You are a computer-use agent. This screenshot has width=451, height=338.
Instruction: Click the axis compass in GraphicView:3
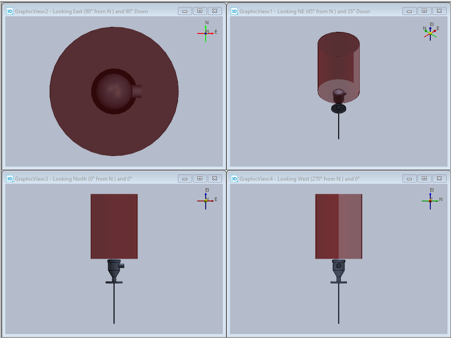207,199
